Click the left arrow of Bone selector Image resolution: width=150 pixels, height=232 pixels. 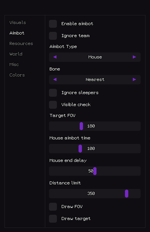pos(55,79)
